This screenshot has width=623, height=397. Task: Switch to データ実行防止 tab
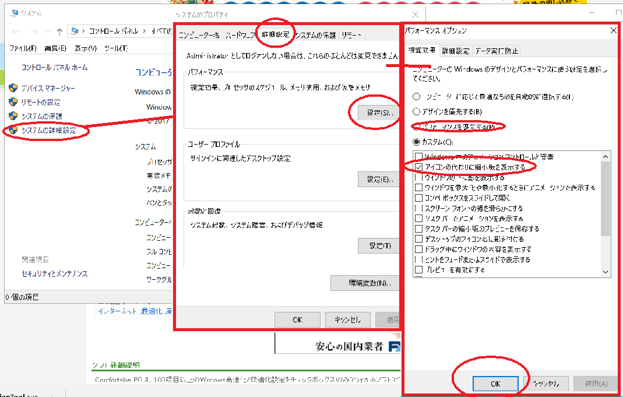coord(497,51)
